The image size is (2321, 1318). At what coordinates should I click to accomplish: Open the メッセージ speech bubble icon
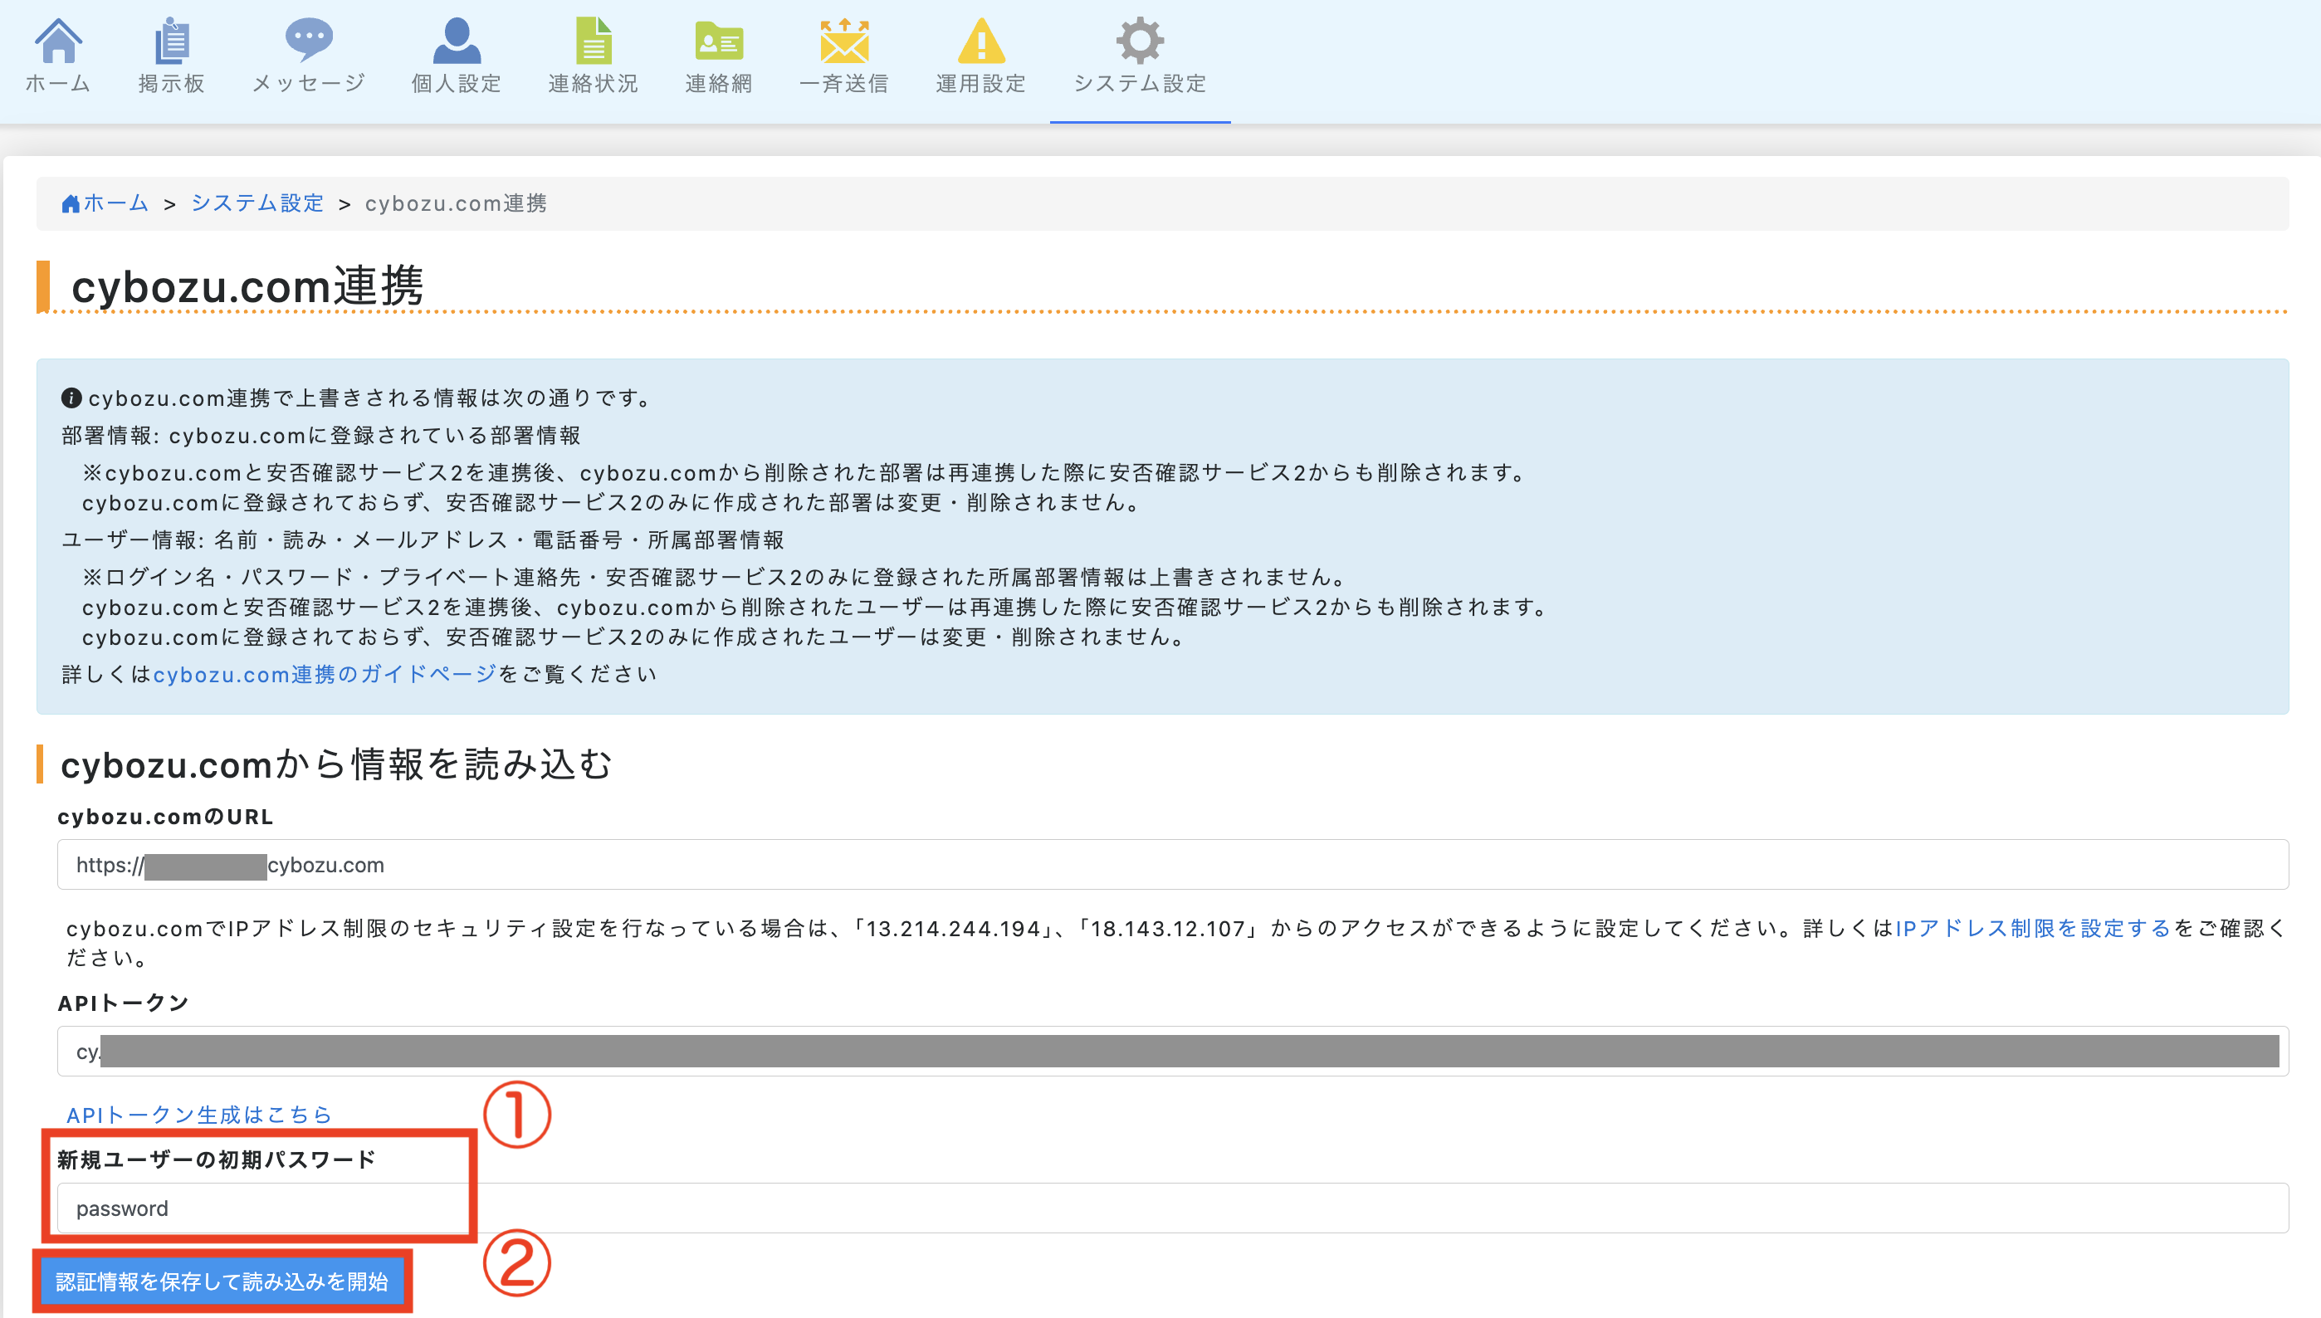(309, 41)
